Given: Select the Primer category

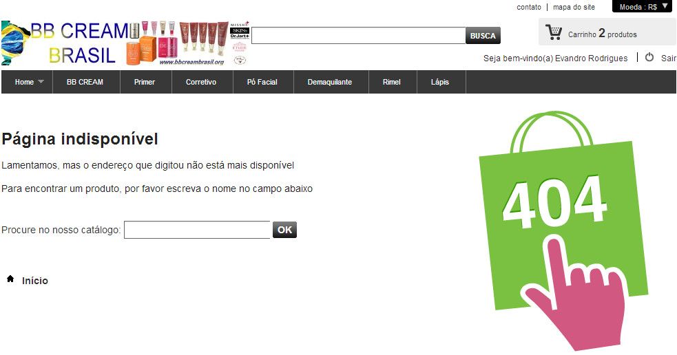Looking at the screenshot, I should 145,82.
